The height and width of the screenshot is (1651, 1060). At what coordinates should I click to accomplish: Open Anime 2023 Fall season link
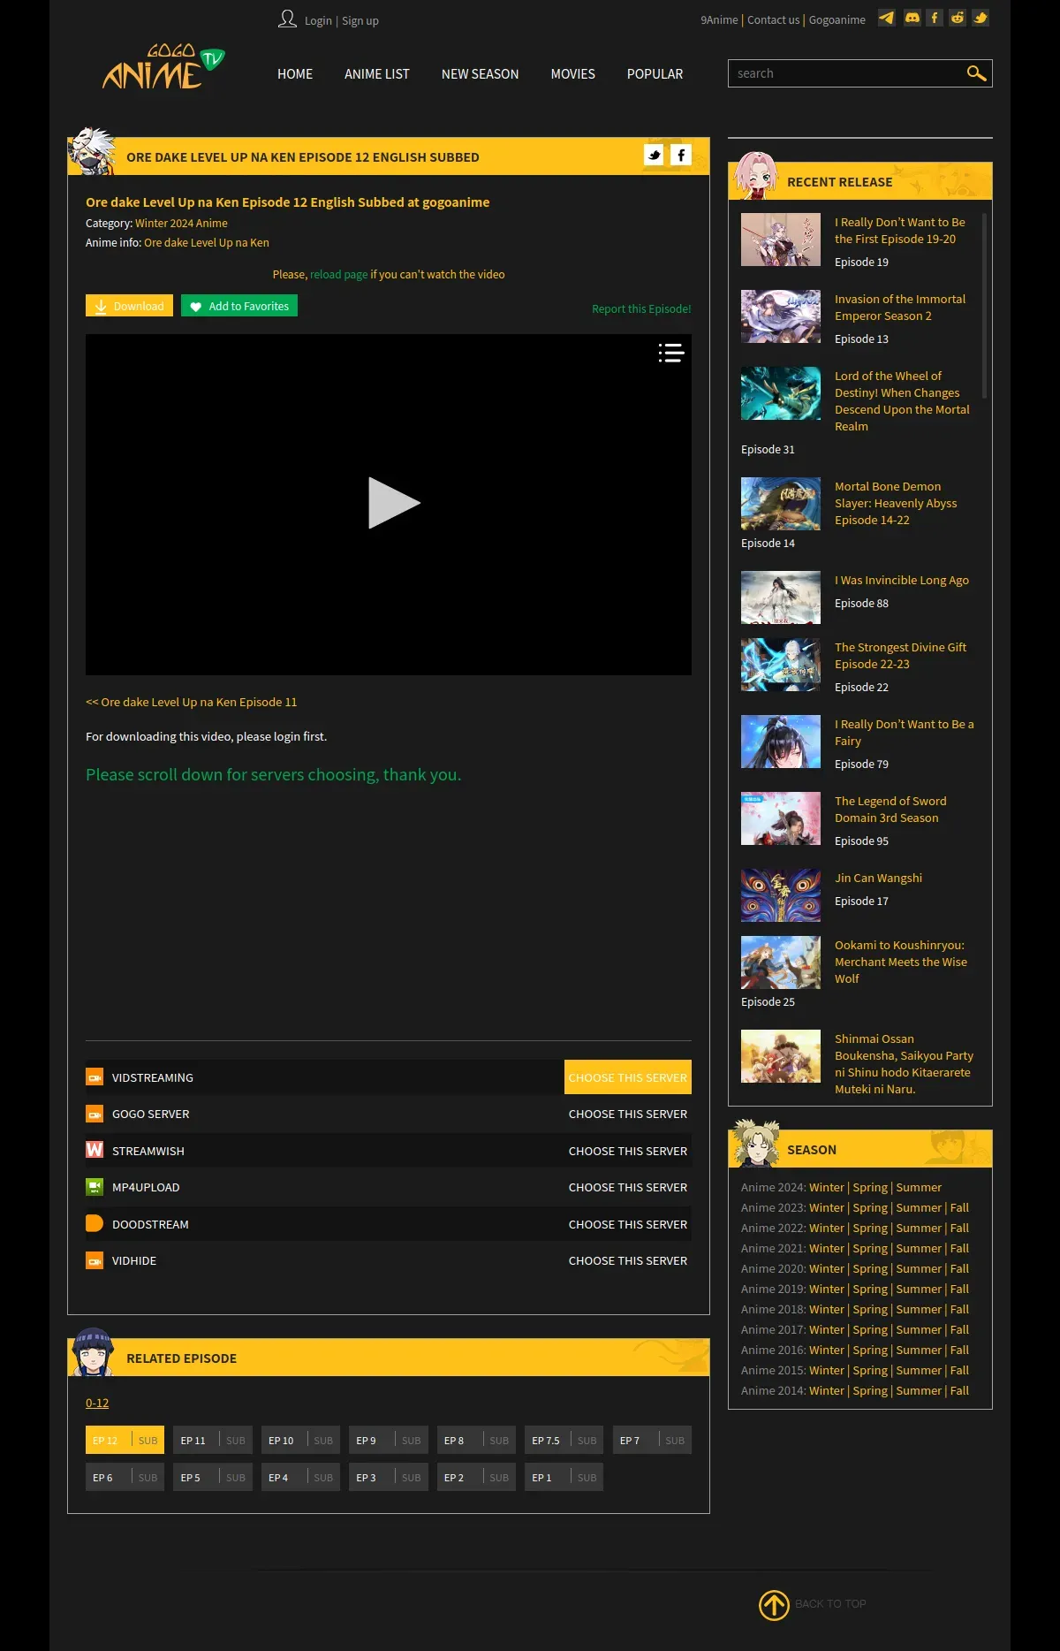[x=959, y=1208]
